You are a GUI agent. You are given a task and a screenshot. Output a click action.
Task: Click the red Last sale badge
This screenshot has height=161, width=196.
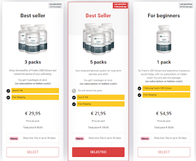pos(120,5)
